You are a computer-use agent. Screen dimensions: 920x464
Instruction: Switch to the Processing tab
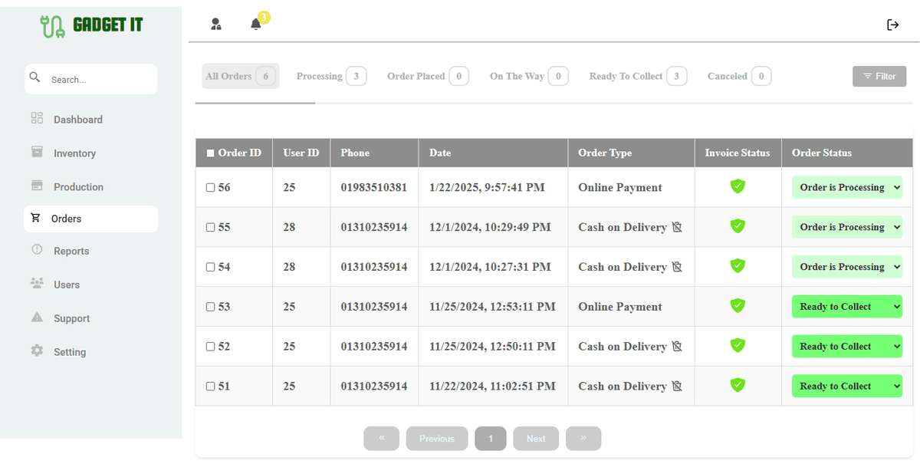331,76
